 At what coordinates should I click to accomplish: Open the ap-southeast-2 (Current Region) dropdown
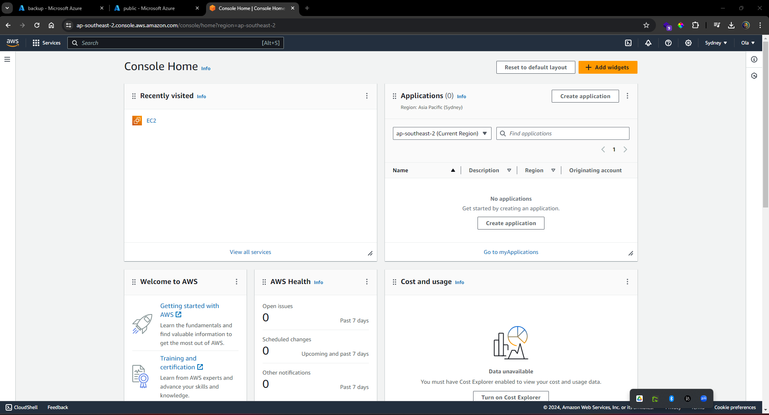[442, 133]
